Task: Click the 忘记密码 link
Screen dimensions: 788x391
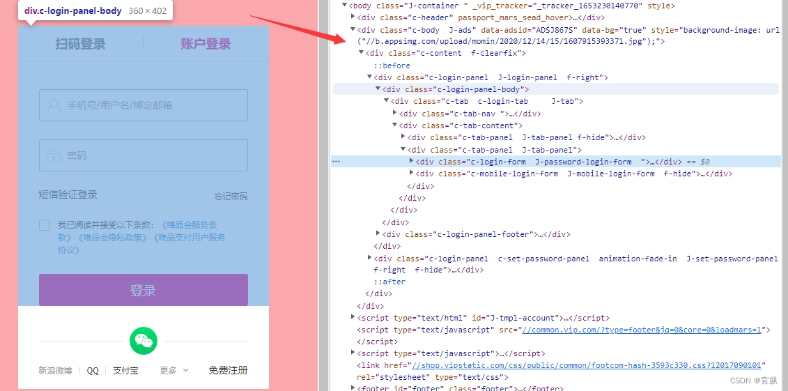Action: (231, 196)
